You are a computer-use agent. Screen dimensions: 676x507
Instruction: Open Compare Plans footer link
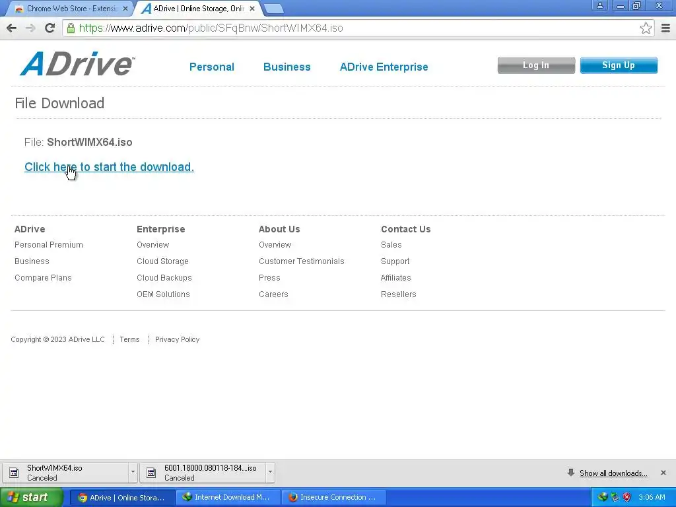43,278
